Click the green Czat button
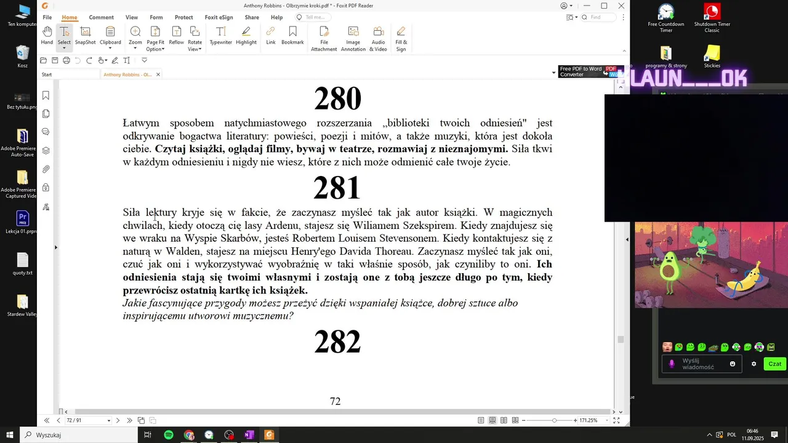 pos(775,364)
